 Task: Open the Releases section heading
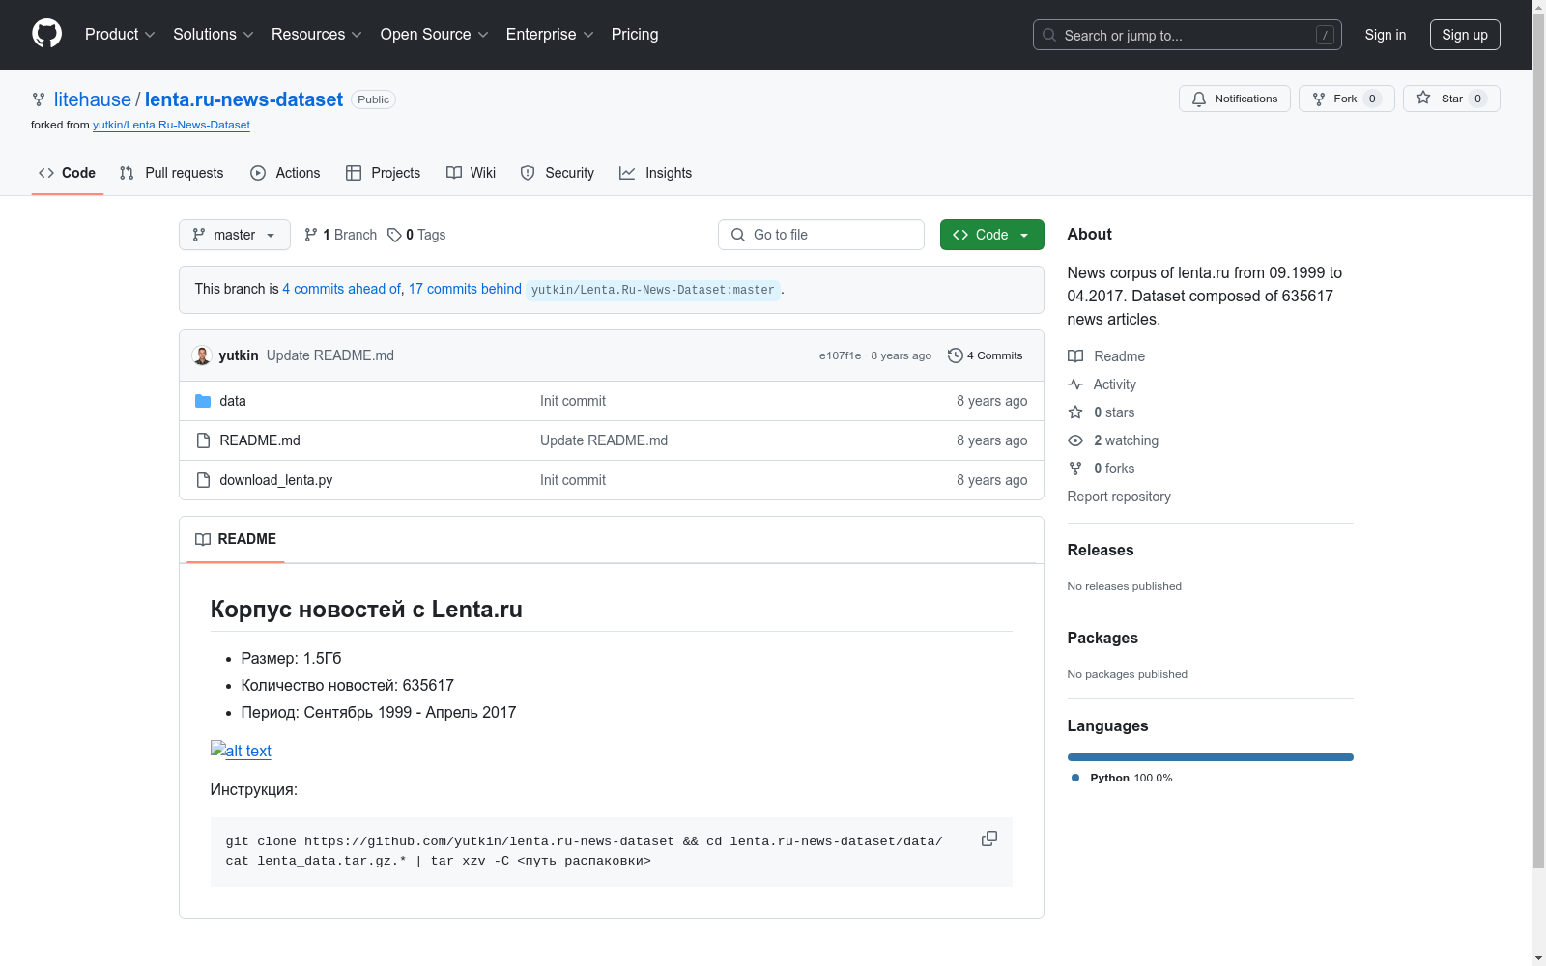1101,550
